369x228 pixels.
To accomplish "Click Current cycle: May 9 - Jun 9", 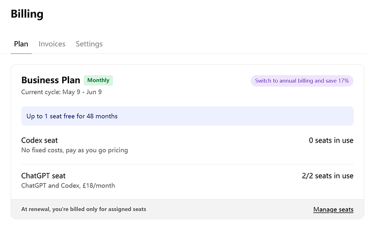I will tap(62, 92).
